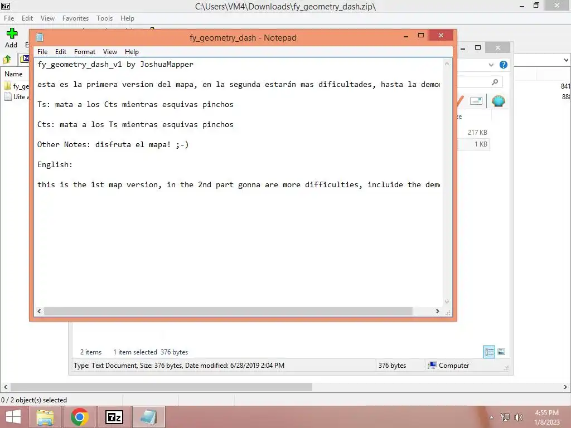Click the Name column header in 7-Zip
Screen dimensions: 571x428
13,74
